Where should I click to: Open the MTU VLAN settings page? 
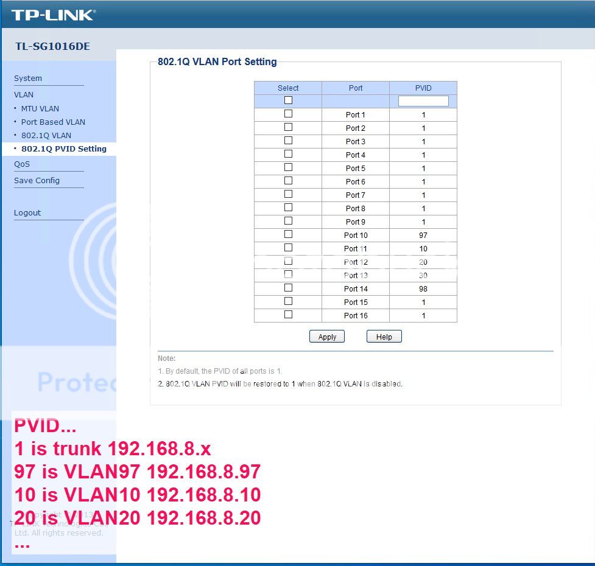click(x=40, y=108)
